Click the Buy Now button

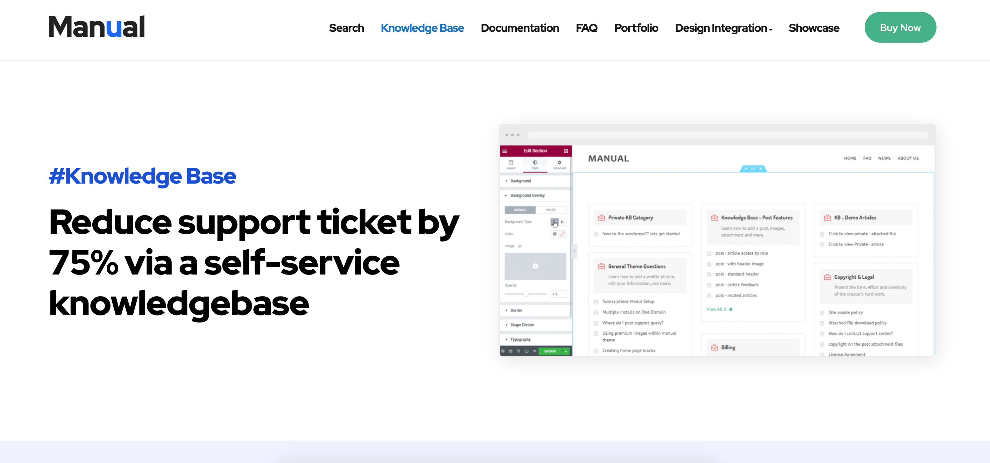[900, 27]
